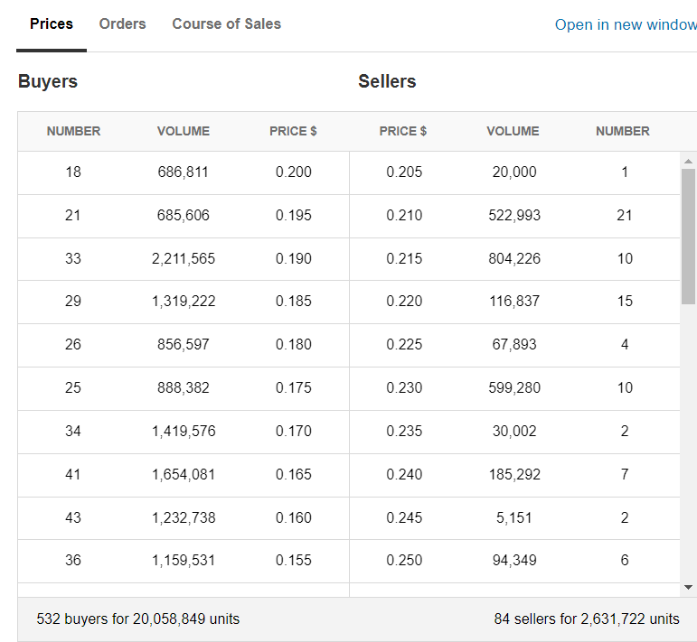Click the buyer volume 2,211,565 cell
This screenshot has height=642, width=697.
tap(184, 258)
